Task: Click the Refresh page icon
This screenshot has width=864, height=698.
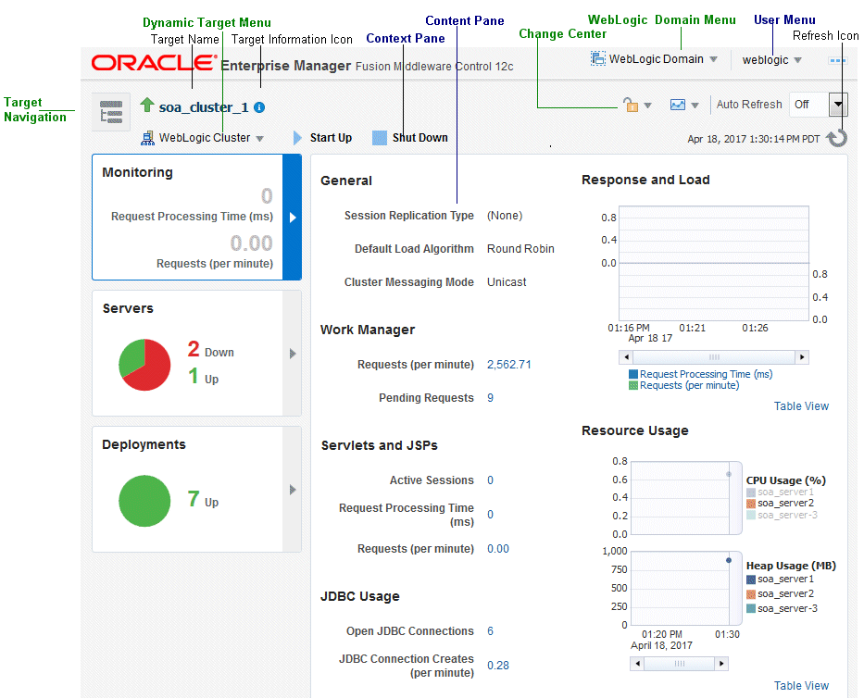Action: click(837, 138)
